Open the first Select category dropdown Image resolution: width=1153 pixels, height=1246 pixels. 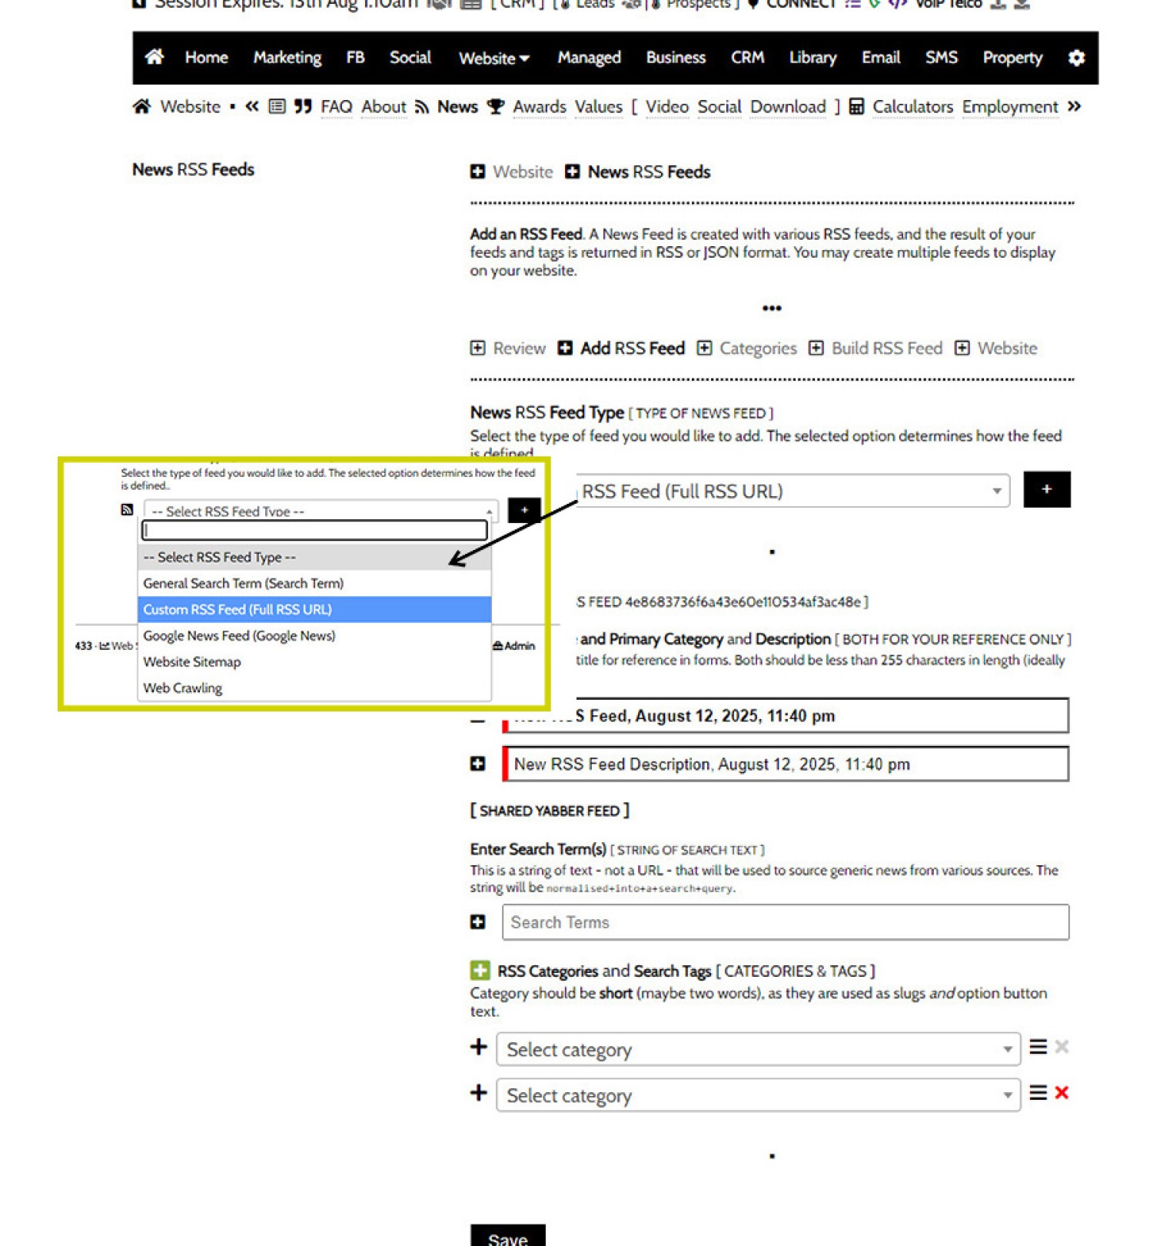click(758, 1050)
